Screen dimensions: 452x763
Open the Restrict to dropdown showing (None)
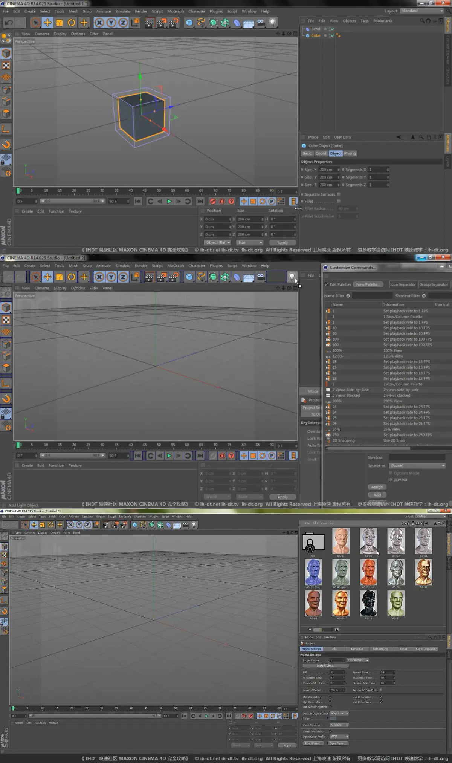417,466
